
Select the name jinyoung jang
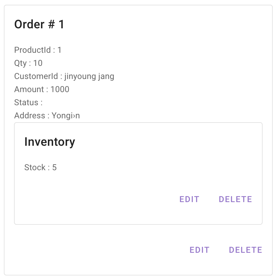click(x=89, y=76)
